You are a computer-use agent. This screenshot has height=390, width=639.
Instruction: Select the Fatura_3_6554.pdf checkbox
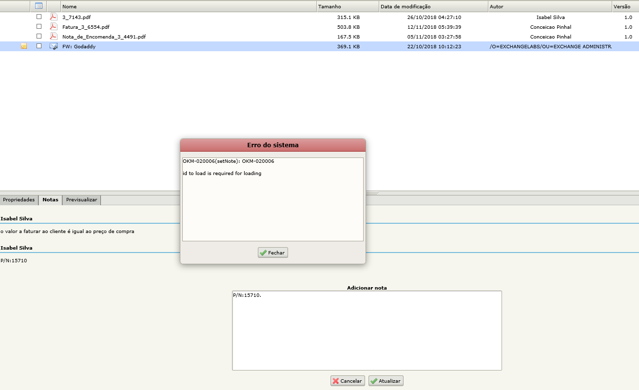pos(39,26)
